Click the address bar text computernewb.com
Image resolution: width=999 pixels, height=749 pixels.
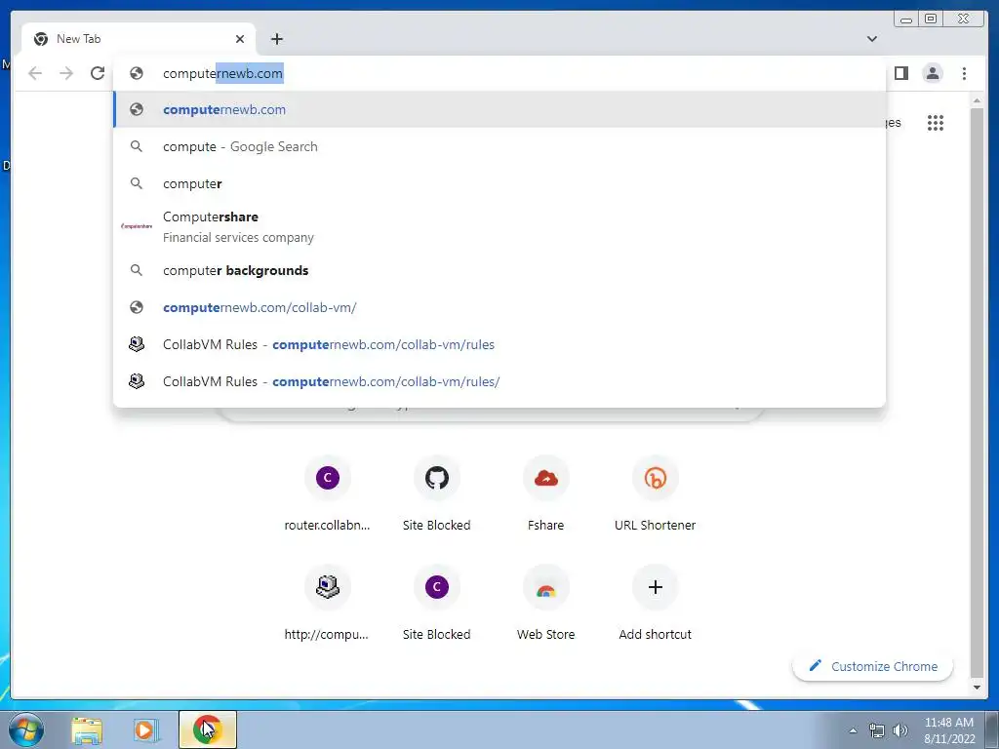(223, 73)
